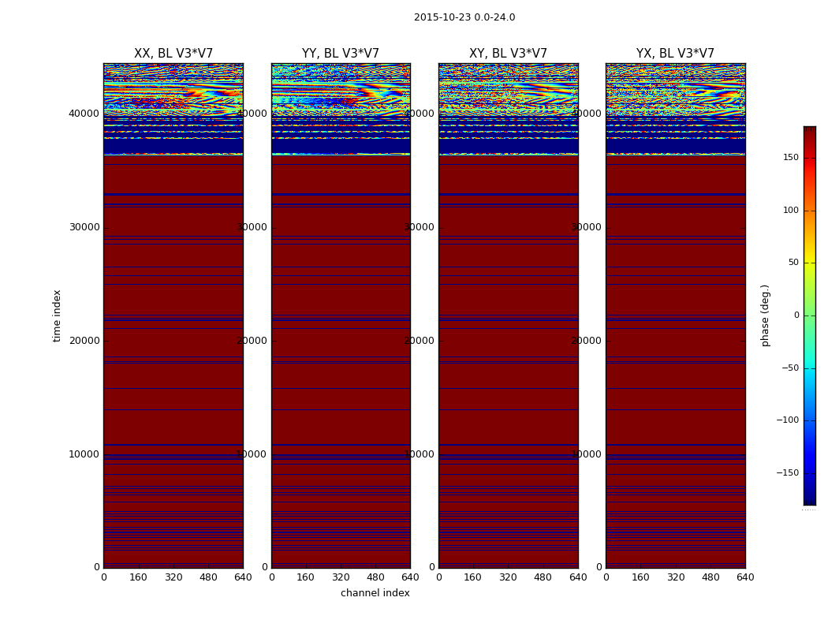
Task: Pick the dark red top of the colorbar
Action: (809, 133)
